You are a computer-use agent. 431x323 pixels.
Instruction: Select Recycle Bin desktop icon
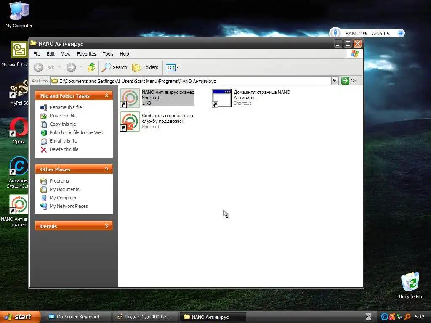(x=410, y=285)
